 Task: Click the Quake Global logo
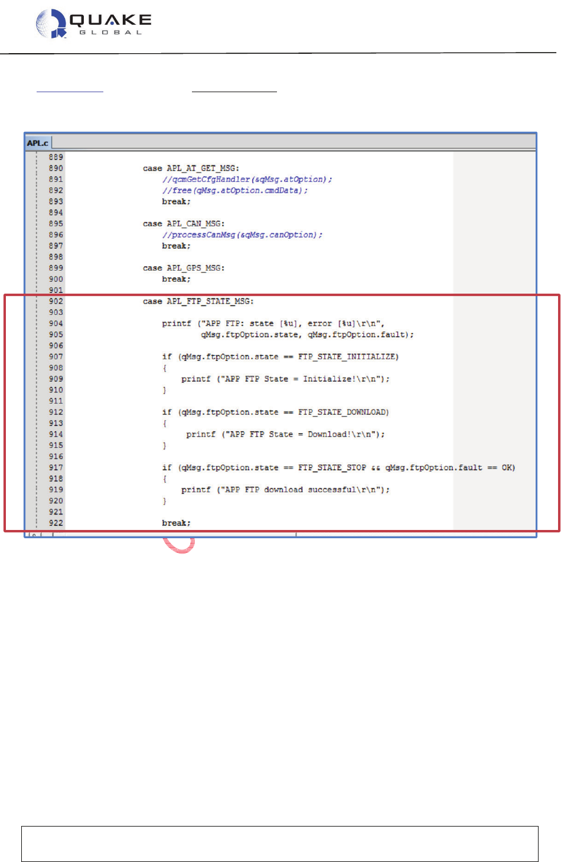94,24
